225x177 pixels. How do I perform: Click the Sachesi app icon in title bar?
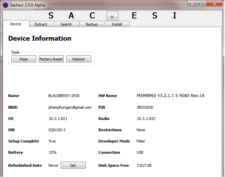5,5
